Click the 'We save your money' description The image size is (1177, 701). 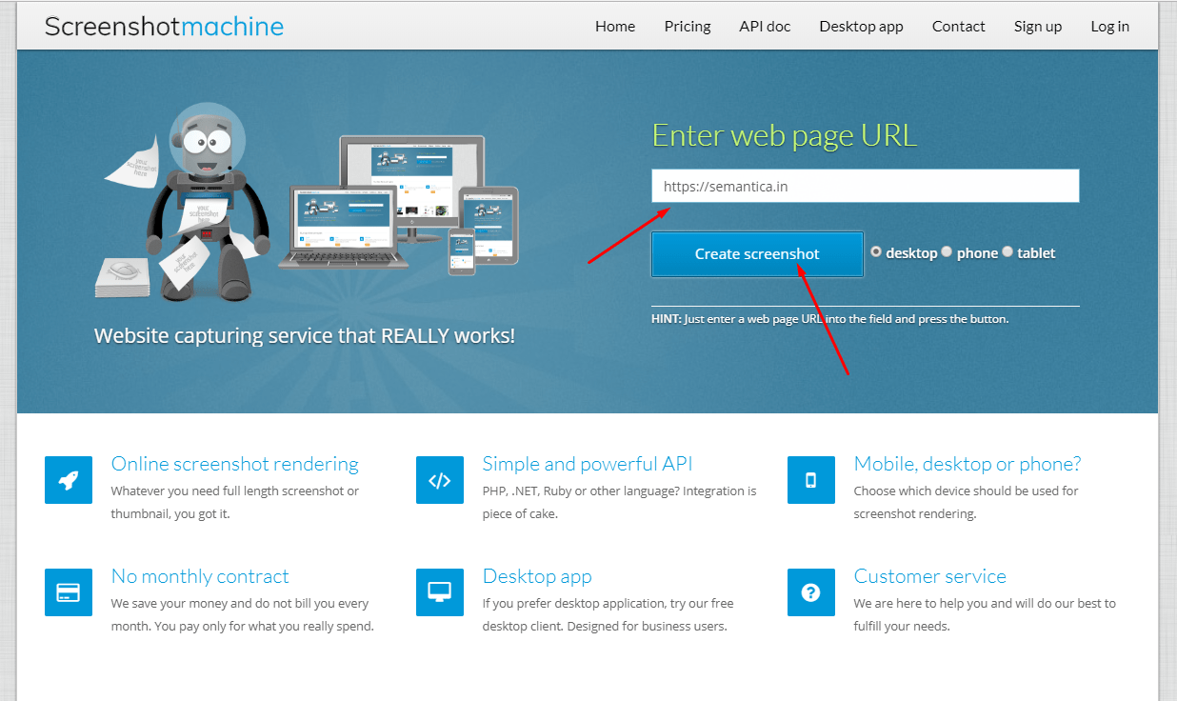(x=243, y=615)
